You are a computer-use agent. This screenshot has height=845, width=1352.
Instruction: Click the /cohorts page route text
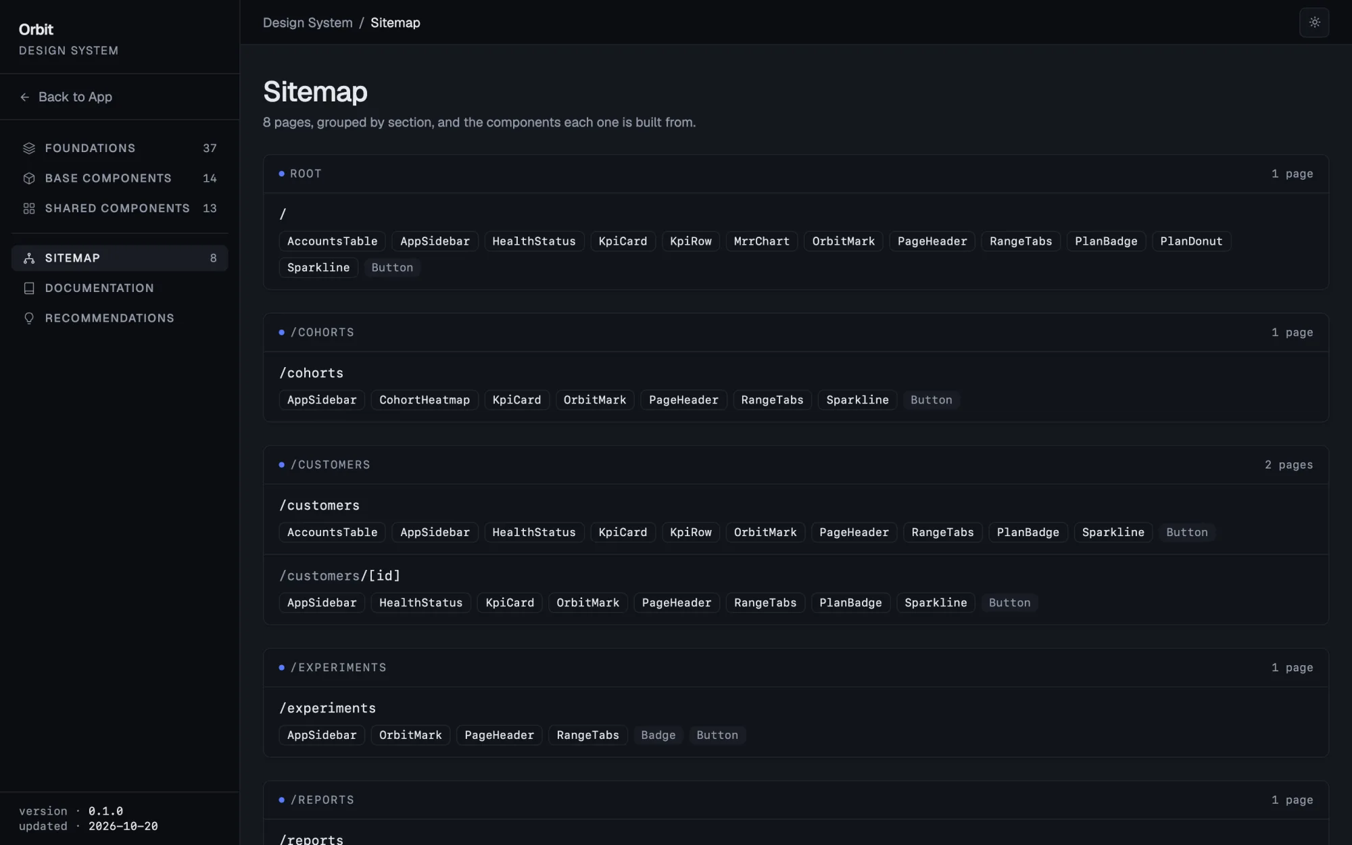pos(312,373)
